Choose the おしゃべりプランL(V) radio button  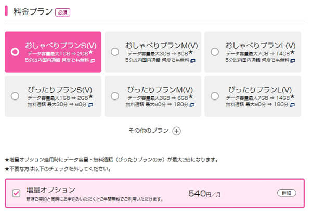click(x=215, y=52)
